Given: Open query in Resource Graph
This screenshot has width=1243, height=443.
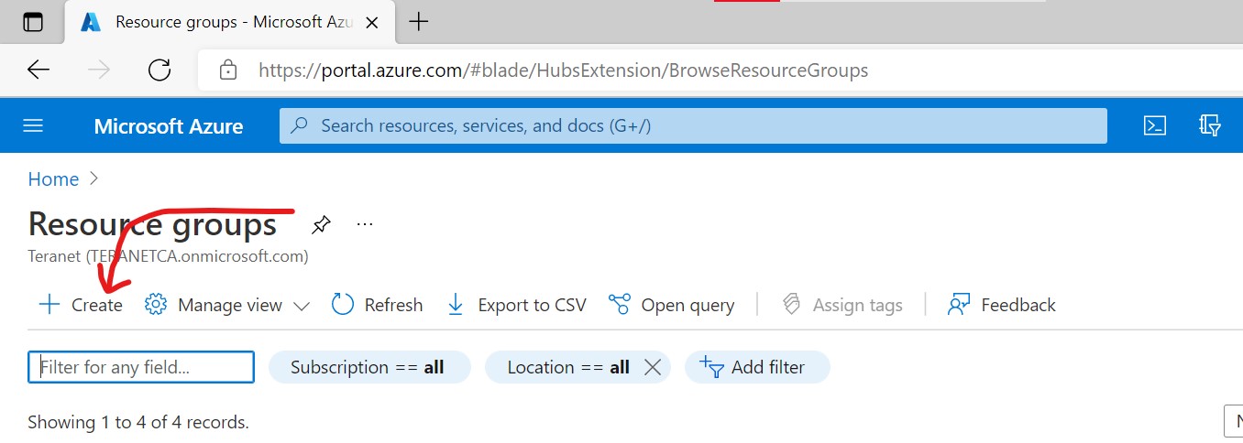Looking at the screenshot, I should pyautogui.click(x=671, y=305).
